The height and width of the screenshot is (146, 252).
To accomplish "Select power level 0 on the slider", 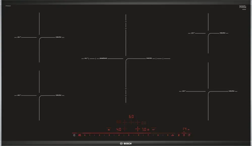I will point(85,135).
